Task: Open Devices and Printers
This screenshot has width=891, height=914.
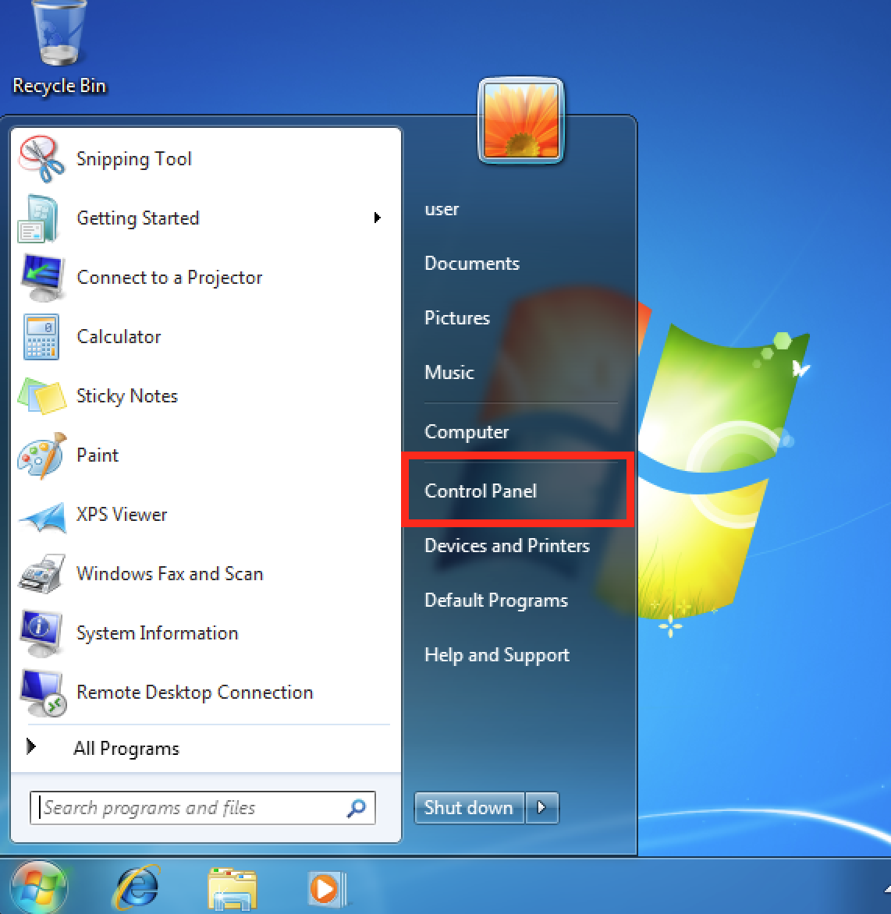Action: click(x=507, y=546)
